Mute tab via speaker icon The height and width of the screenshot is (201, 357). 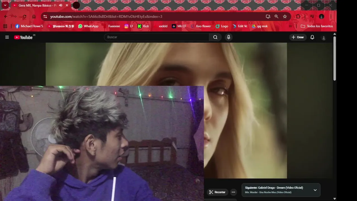61,5
